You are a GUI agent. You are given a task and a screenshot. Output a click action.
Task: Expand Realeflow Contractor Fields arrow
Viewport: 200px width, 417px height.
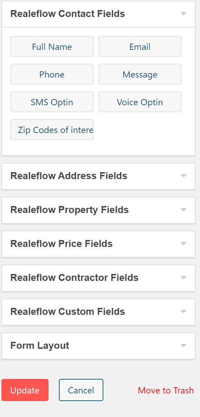[184, 278]
